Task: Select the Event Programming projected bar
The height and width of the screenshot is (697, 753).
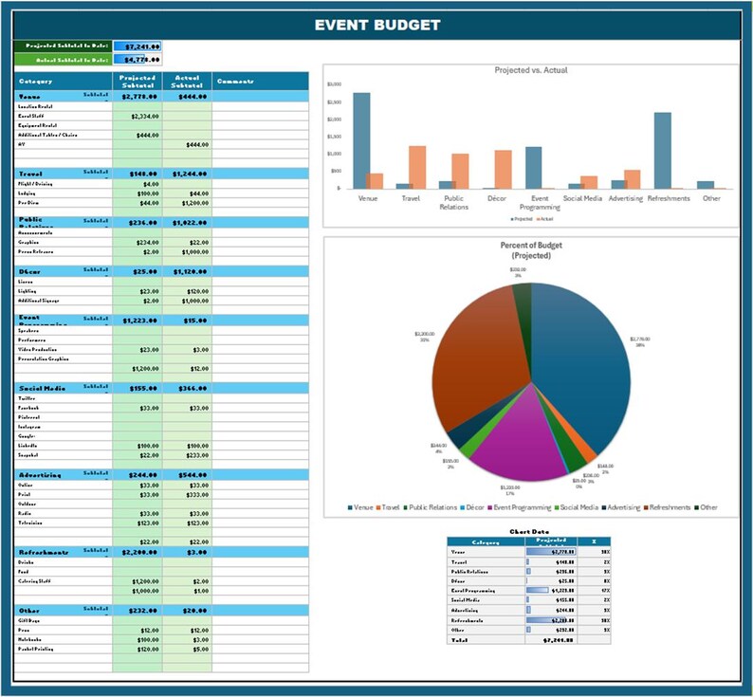Action: point(534,168)
